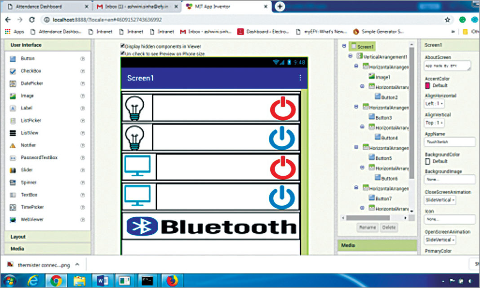Edit the TouchSwitch AppName field
The height and width of the screenshot is (288, 480).
449,142
